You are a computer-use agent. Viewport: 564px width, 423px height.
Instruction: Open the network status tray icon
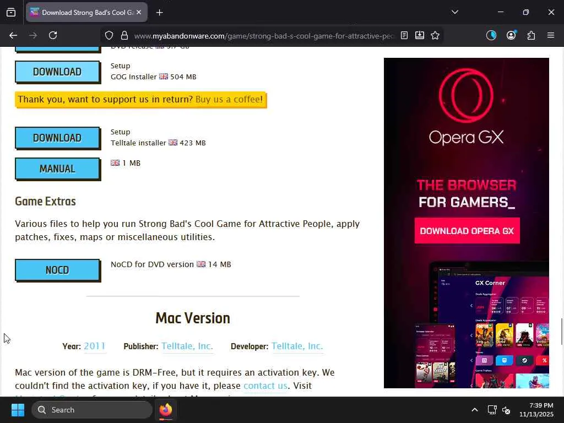coord(492,410)
